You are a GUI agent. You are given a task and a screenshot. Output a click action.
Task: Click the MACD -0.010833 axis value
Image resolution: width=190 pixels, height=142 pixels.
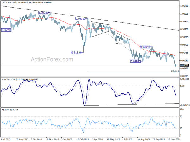[x=185, y=105]
